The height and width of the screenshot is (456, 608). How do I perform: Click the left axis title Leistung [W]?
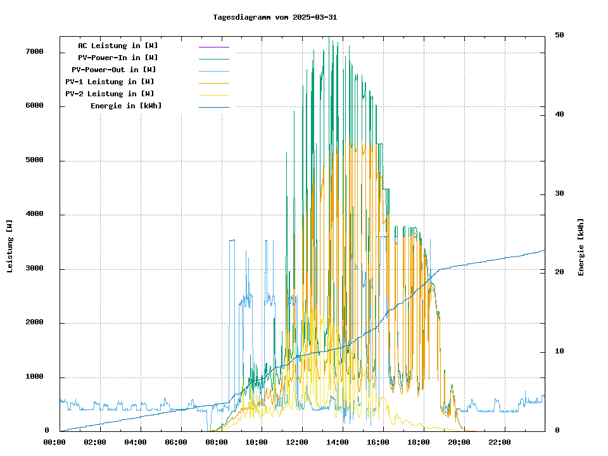point(10,246)
